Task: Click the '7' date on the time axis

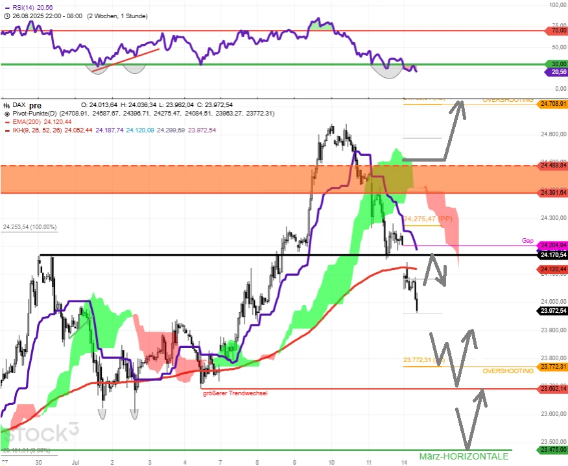Action: 220,462
